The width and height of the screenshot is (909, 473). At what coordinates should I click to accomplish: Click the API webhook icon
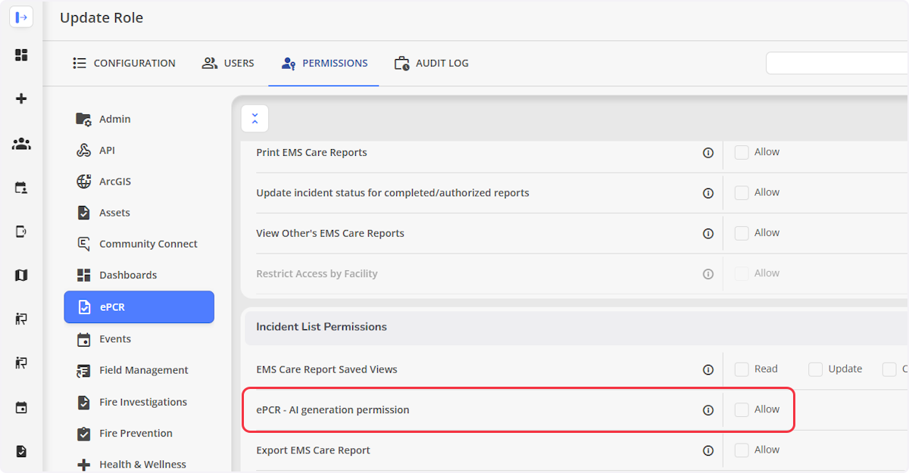click(x=84, y=151)
